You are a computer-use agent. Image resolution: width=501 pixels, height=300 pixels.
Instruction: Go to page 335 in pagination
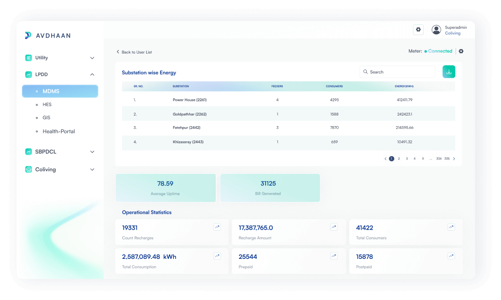(x=447, y=158)
